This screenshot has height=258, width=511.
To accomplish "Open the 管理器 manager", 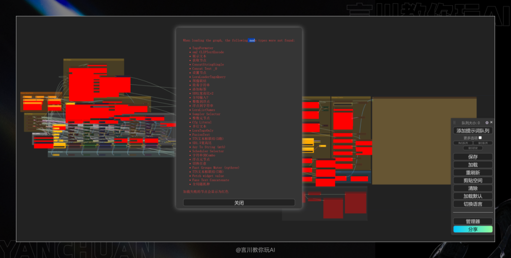I will [x=473, y=221].
